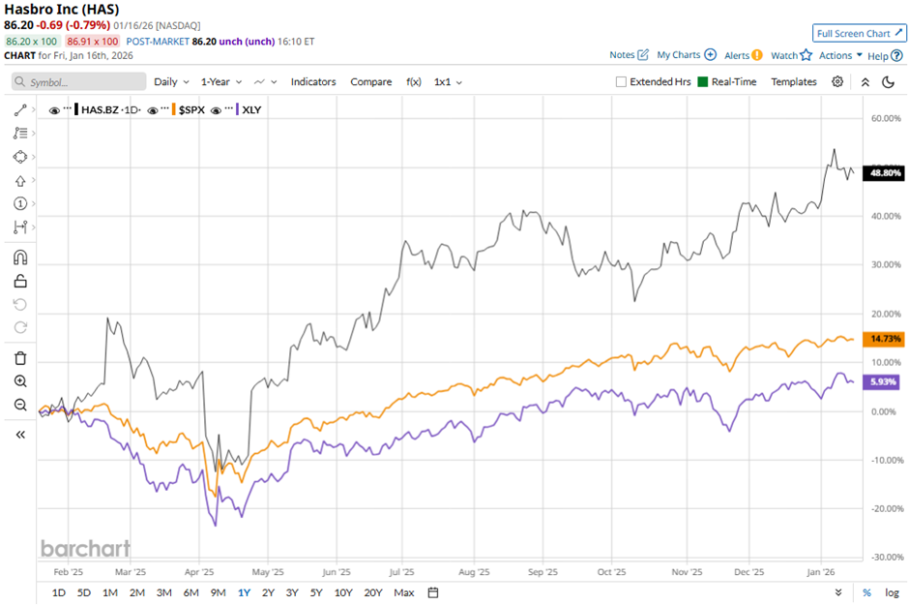The width and height of the screenshot is (909, 605).
Task: Hide the $SPX series eye icon
Action: (153, 110)
